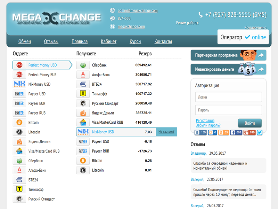The height and width of the screenshot is (209, 278).
Task: Pick Litecoin in the Отдаете list
Action: pos(34,132)
